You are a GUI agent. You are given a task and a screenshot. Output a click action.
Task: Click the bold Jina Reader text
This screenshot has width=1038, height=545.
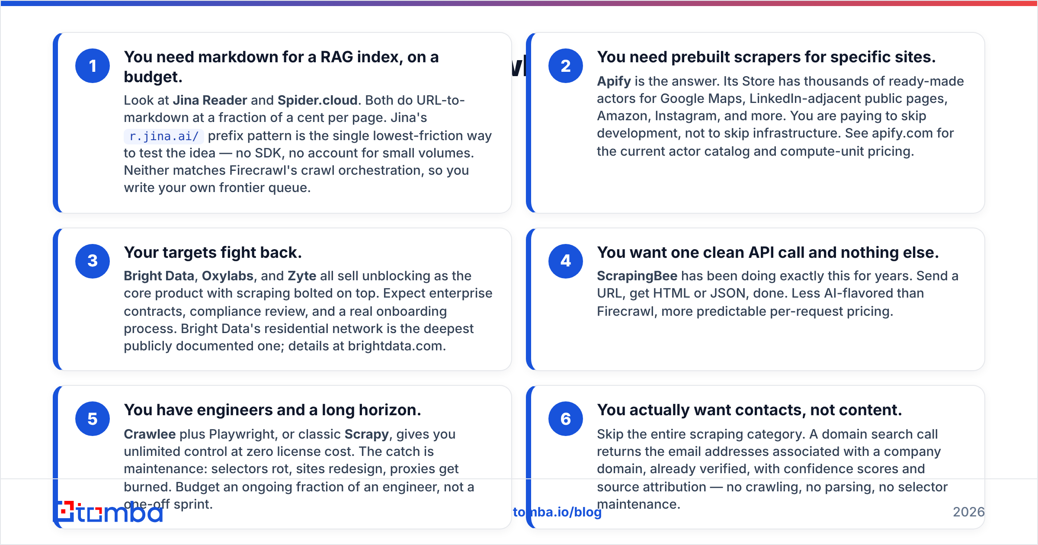pos(210,100)
